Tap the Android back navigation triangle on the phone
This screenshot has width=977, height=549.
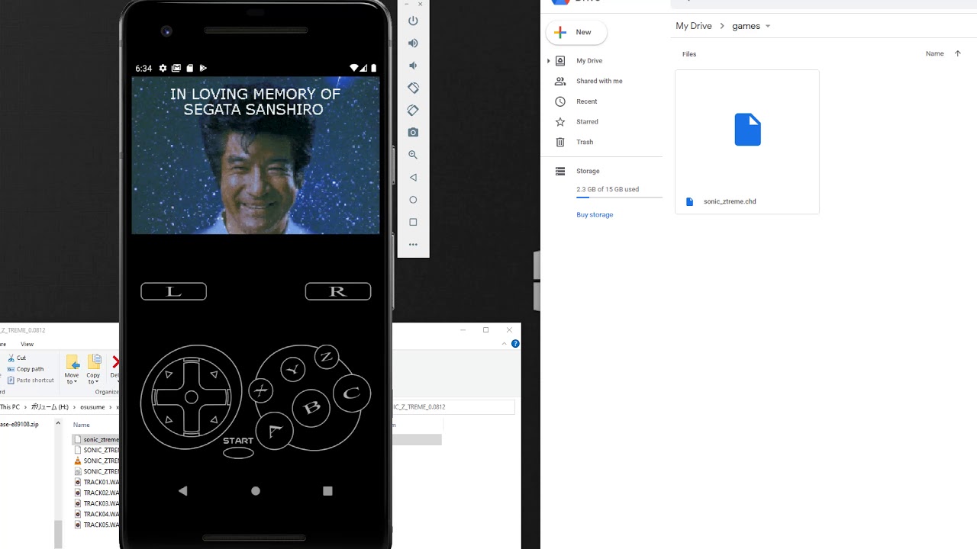(x=182, y=491)
